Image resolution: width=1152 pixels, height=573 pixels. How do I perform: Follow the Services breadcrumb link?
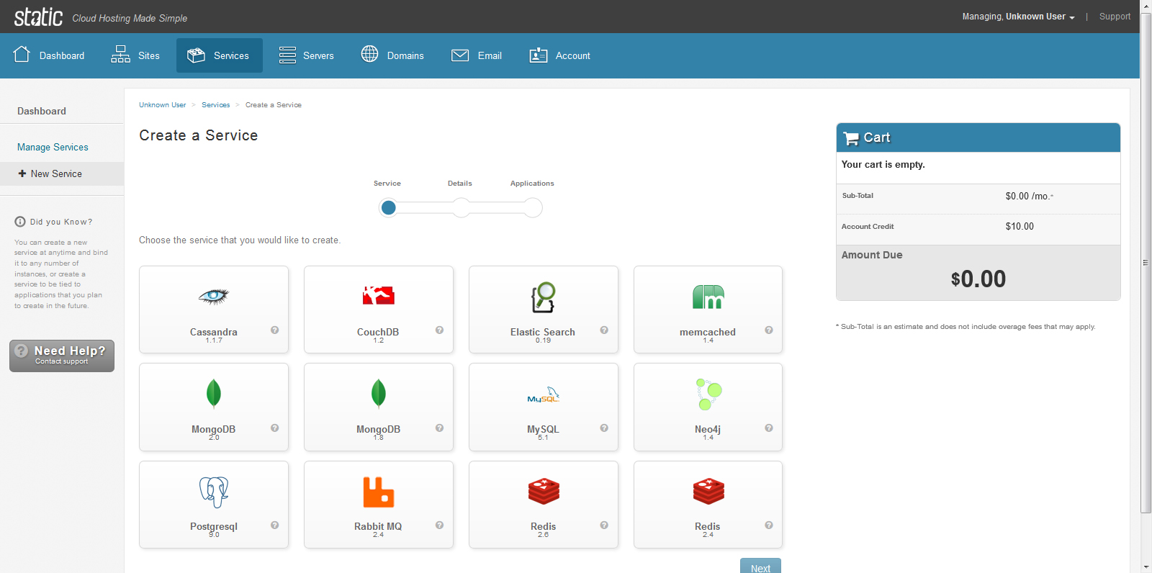point(216,105)
